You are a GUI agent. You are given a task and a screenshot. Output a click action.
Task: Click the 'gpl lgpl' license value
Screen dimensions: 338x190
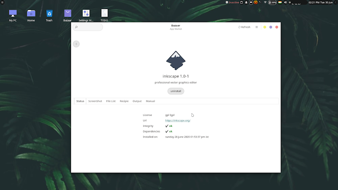[170, 115]
